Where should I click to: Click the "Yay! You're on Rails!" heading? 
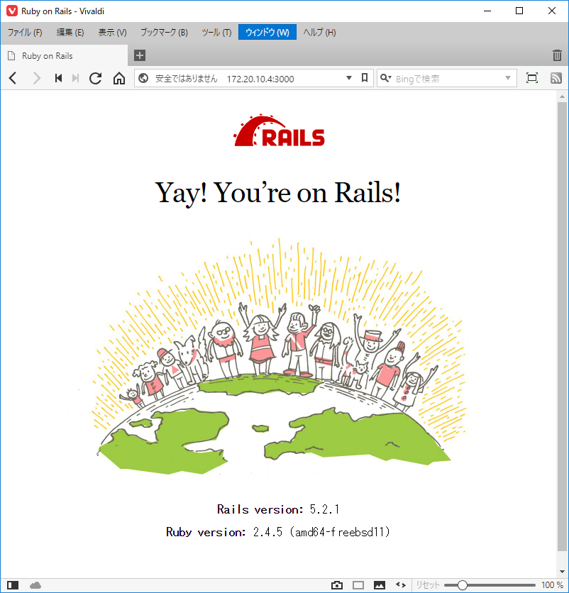[278, 193]
